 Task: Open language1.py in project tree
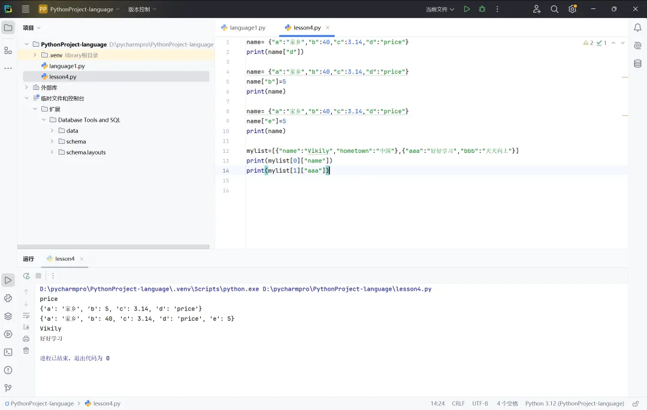click(63, 66)
